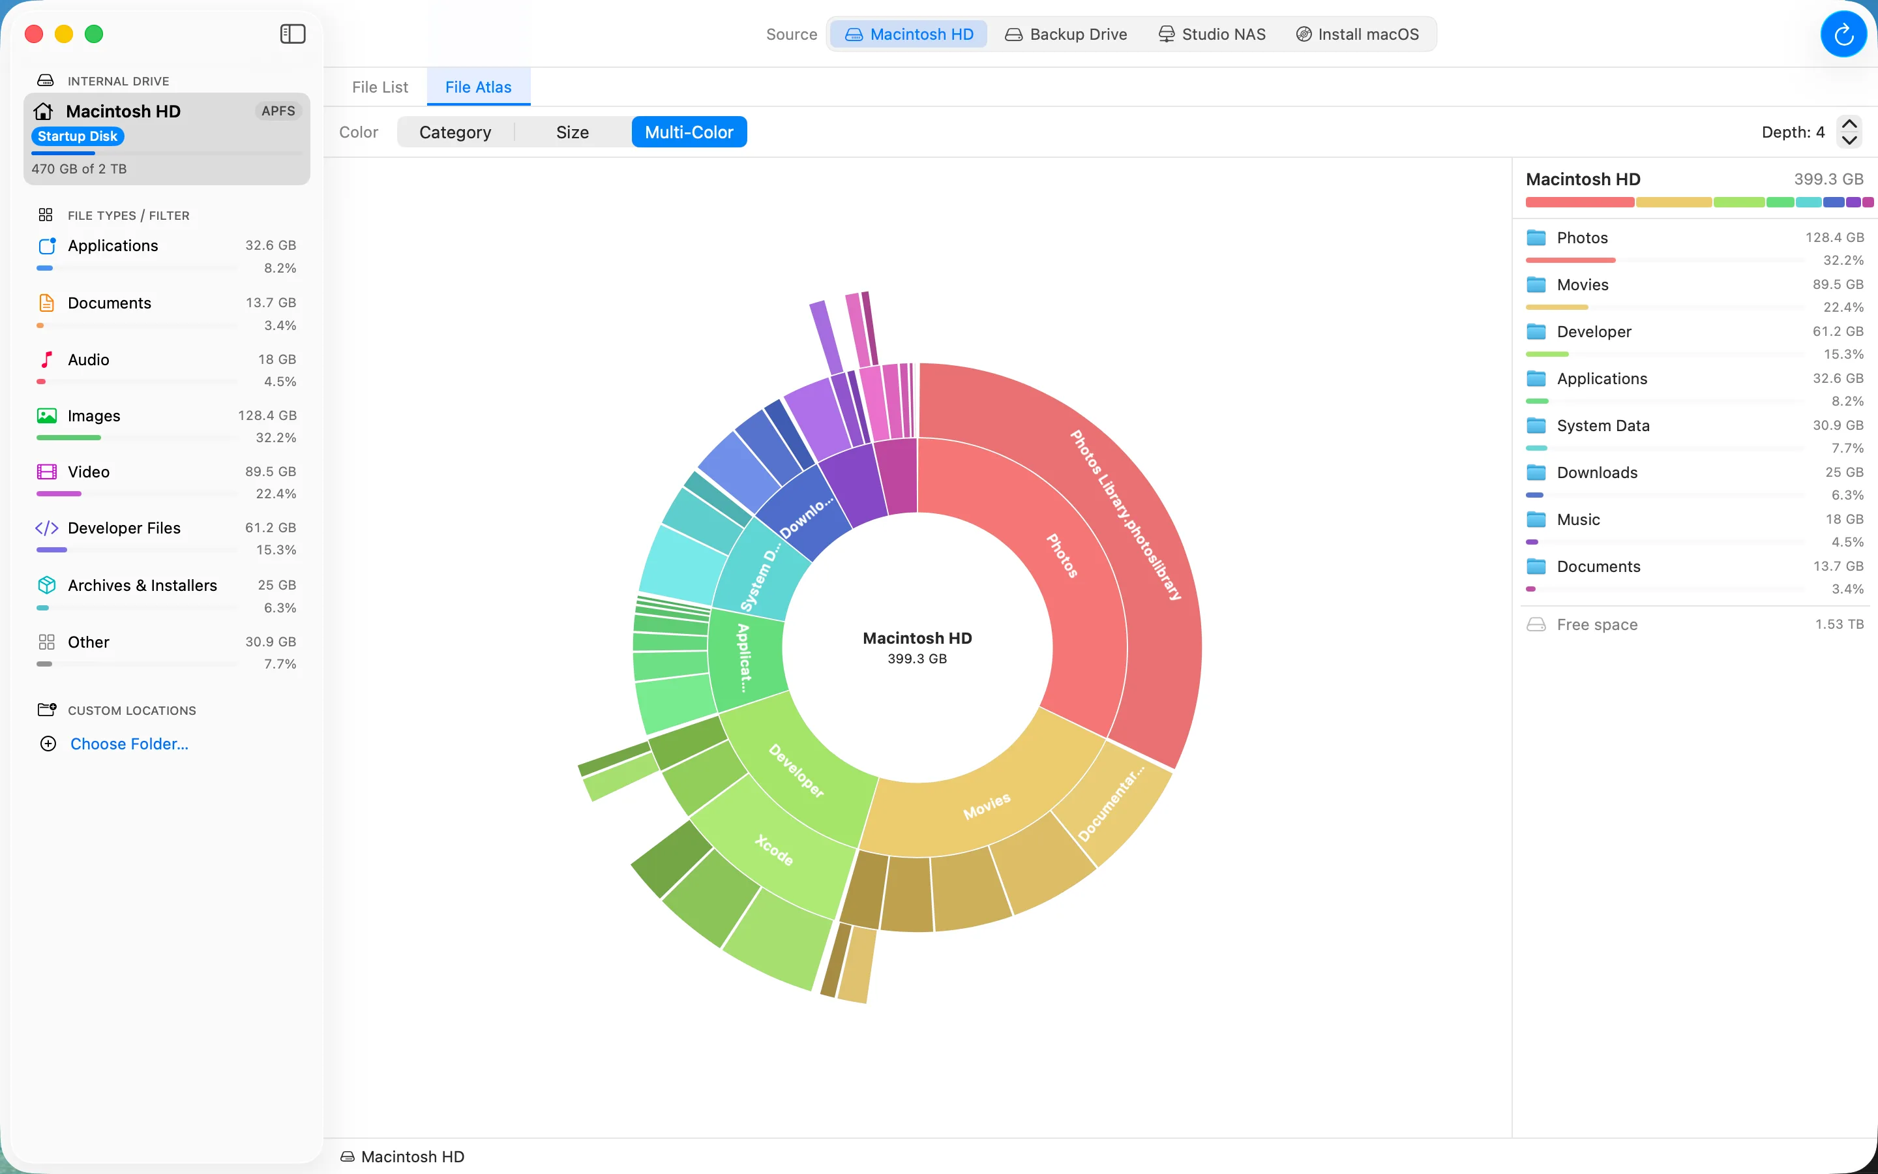Click the 399.3 GB total in right header

[x=1828, y=179]
